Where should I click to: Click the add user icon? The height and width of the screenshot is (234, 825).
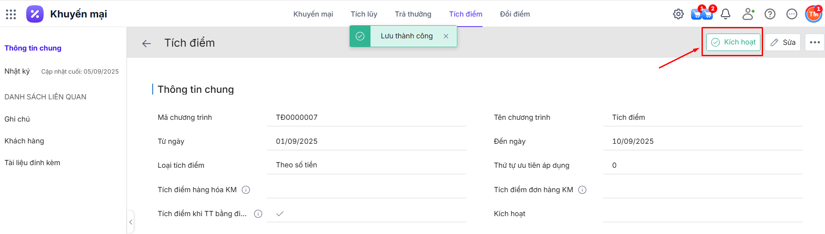click(x=748, y=14)
